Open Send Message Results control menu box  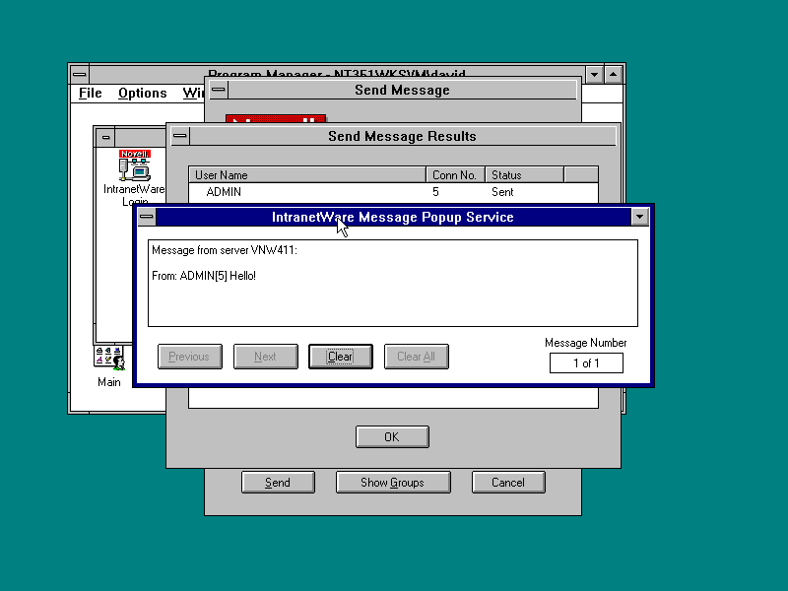[180, 136]
